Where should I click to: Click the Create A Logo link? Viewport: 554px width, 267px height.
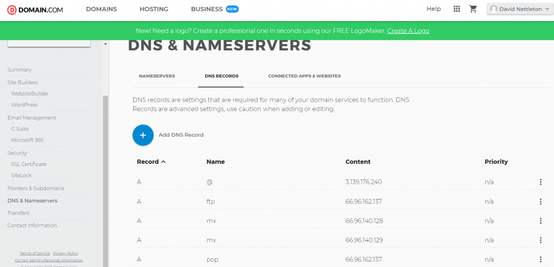[408, 31]
